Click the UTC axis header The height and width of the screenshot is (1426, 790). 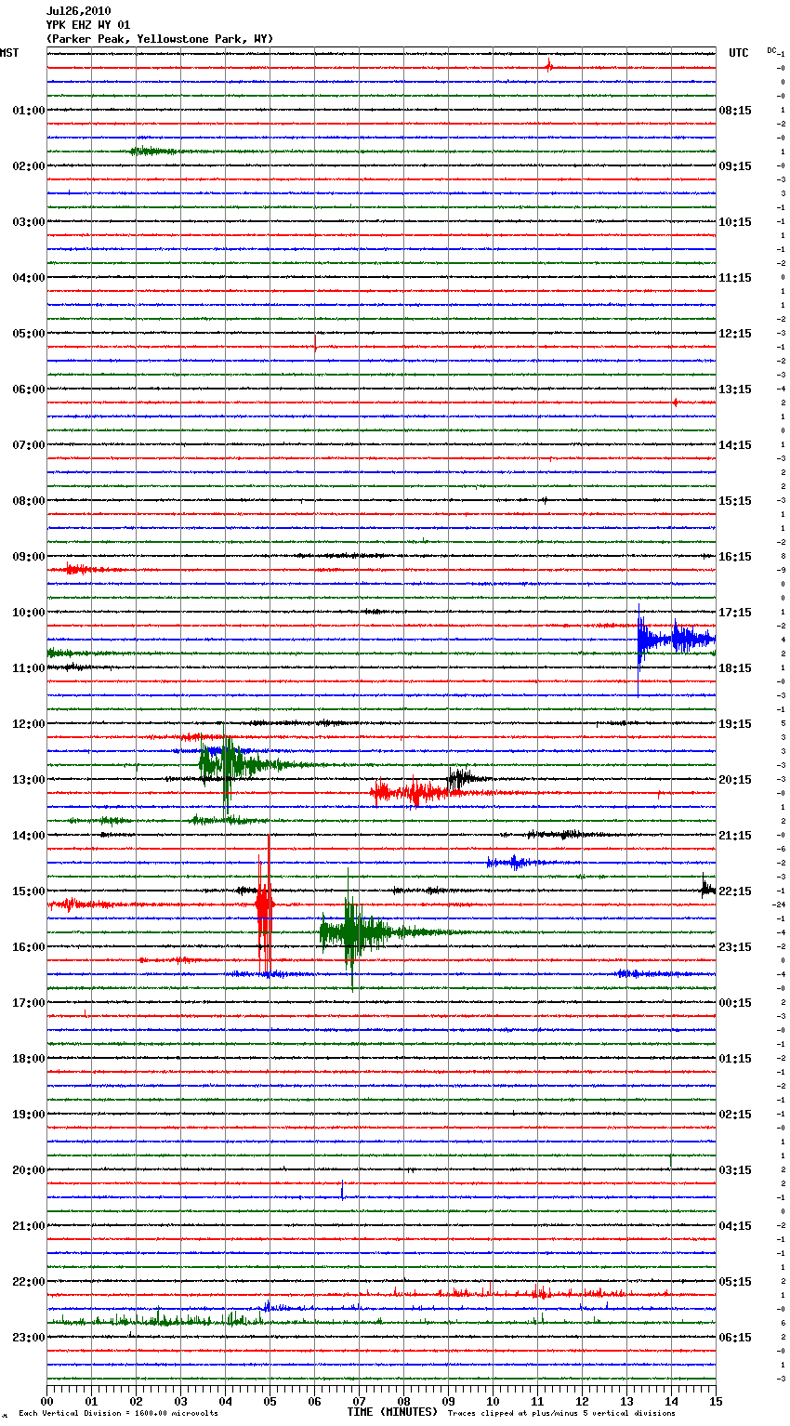[738, 53]
